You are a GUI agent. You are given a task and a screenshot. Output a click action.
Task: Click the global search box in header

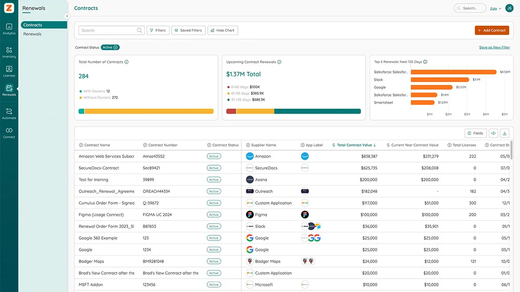pyautogui.click(x=470, y=8)
